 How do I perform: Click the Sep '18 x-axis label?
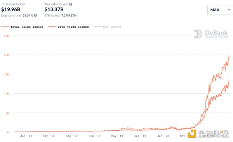71,136
